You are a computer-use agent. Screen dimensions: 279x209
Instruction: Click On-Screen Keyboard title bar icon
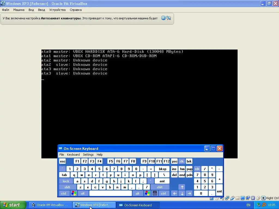pos(60,148)
